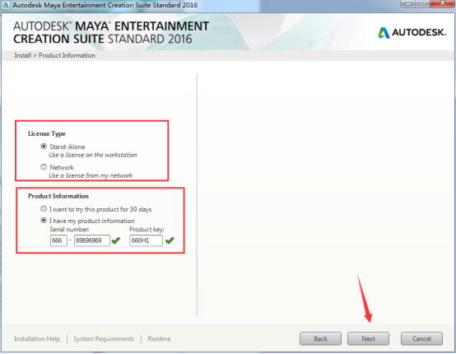Click the Serial number label

[69, 229]
